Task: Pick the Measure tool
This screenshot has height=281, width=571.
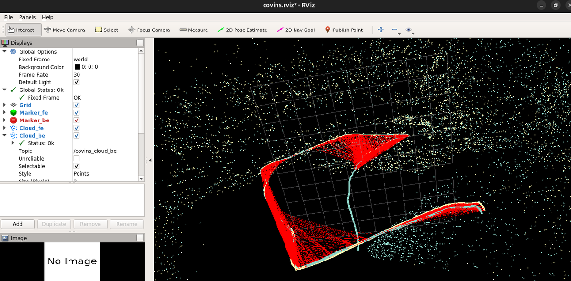Action: (194, 30)
